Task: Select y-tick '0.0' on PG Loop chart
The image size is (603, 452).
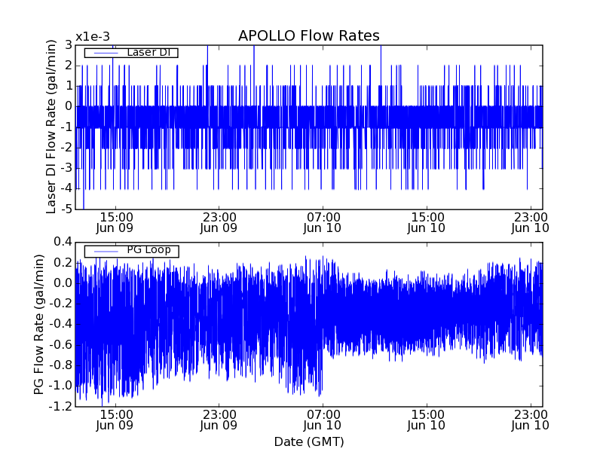Action: pos(63,283)
